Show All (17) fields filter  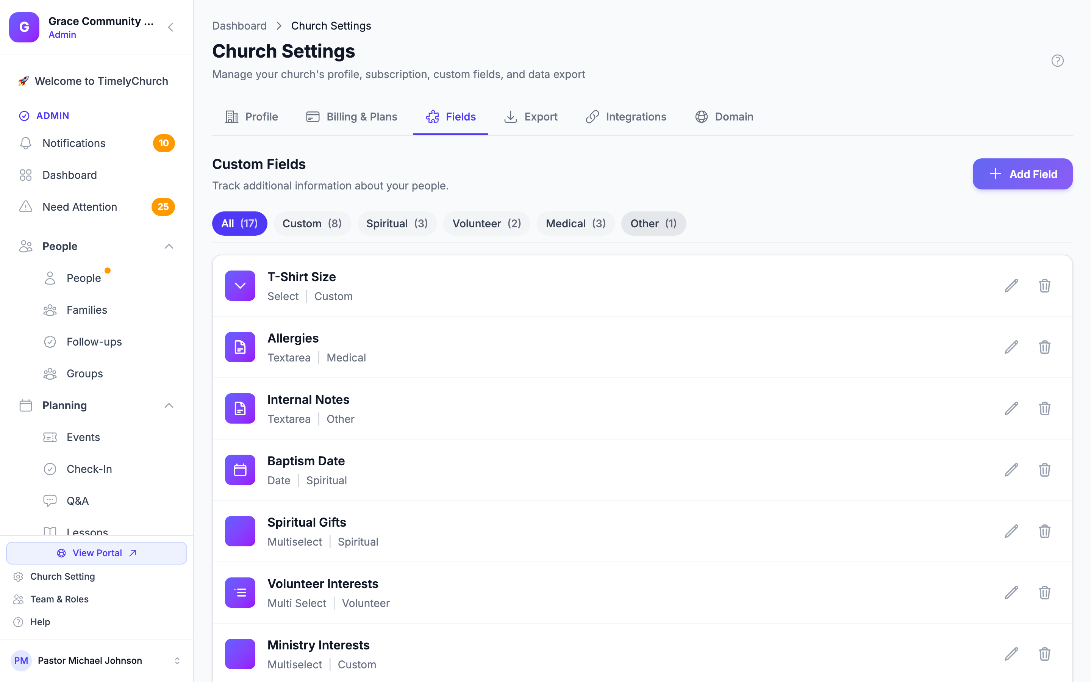click(x=239, y=223)
